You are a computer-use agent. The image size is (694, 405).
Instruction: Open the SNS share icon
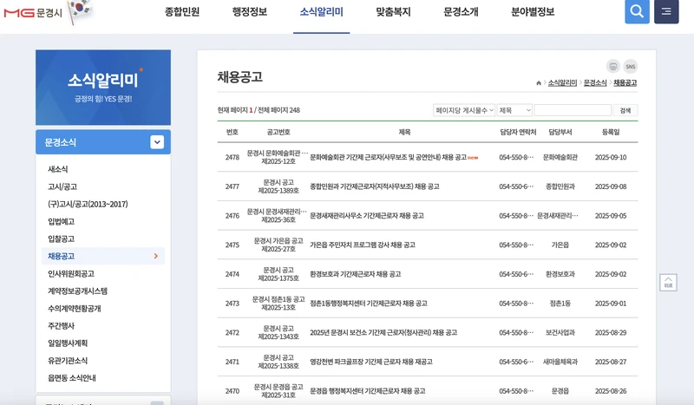click(631, 67)
